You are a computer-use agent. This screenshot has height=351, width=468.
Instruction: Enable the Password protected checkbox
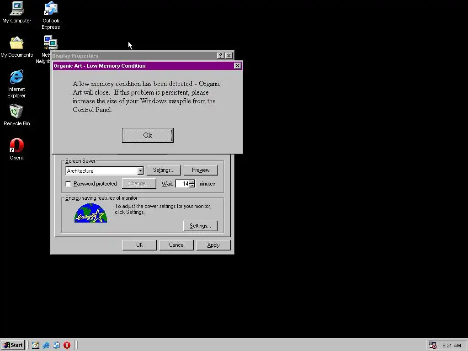69,184
